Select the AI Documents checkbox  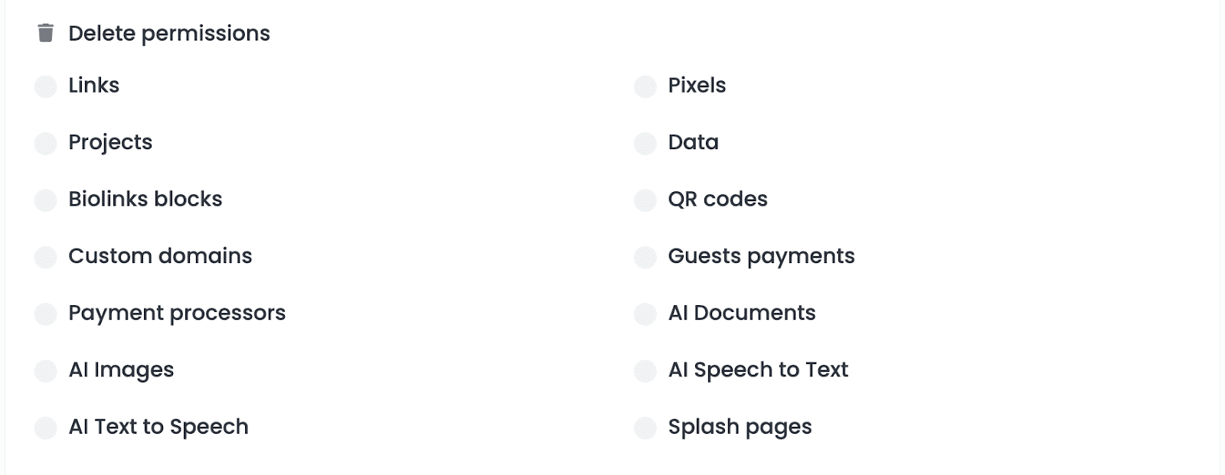pos(645,314)
